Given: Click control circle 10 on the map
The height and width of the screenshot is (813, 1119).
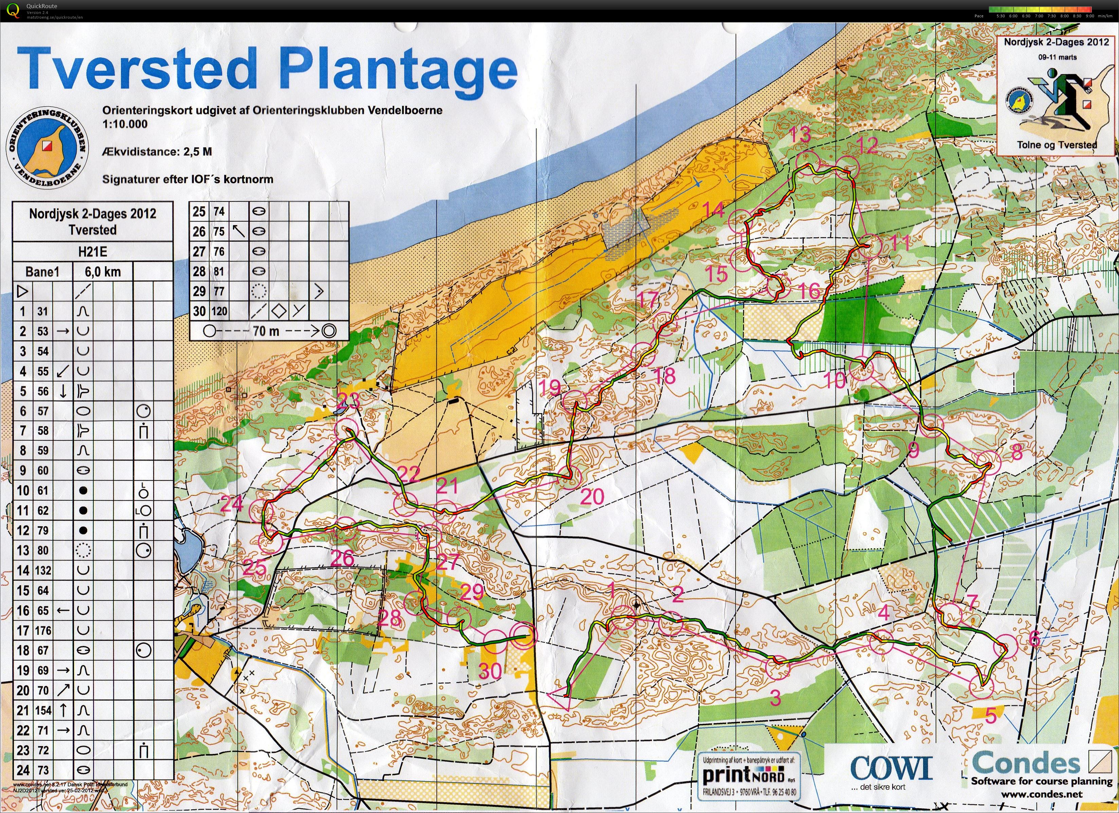Looking at the screenshot, I should (862, 369).
